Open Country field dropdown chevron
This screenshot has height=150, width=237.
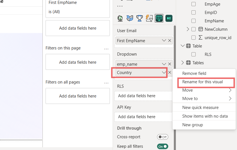tap(164, 72)
